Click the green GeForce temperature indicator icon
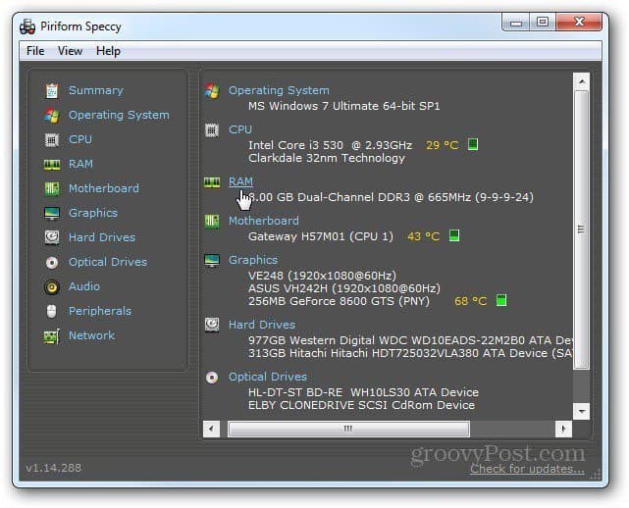Screen dimensions: 629x508 click(501, 300)
